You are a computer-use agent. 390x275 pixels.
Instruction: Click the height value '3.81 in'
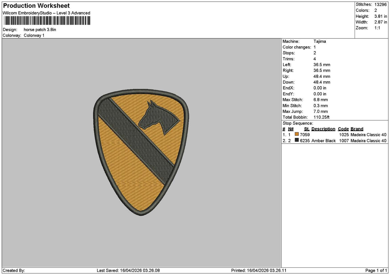pos(381,16)
